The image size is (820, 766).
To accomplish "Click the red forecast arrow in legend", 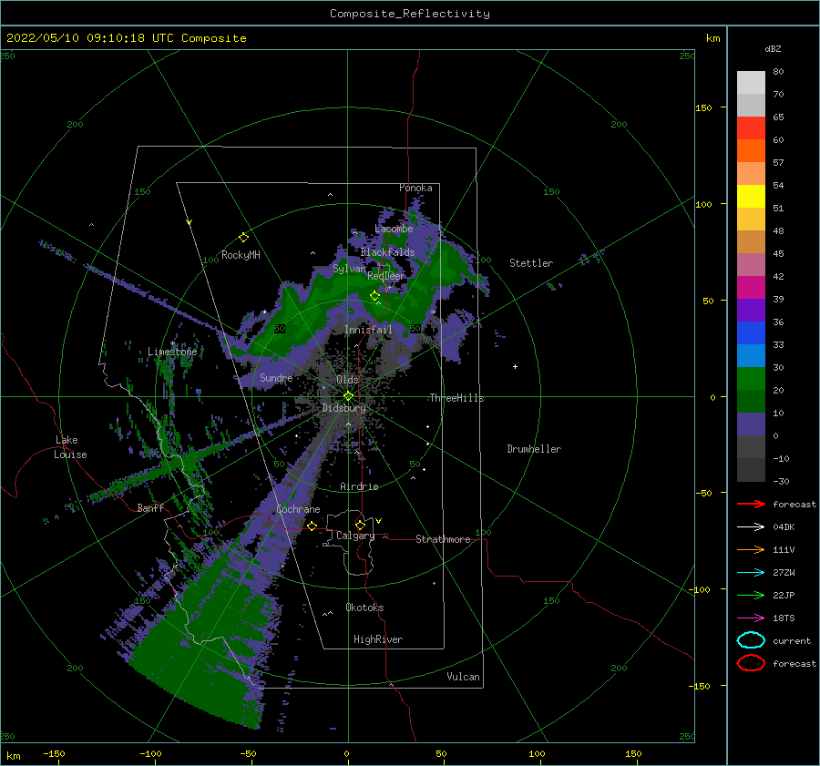I will click(x=751, y=504).
